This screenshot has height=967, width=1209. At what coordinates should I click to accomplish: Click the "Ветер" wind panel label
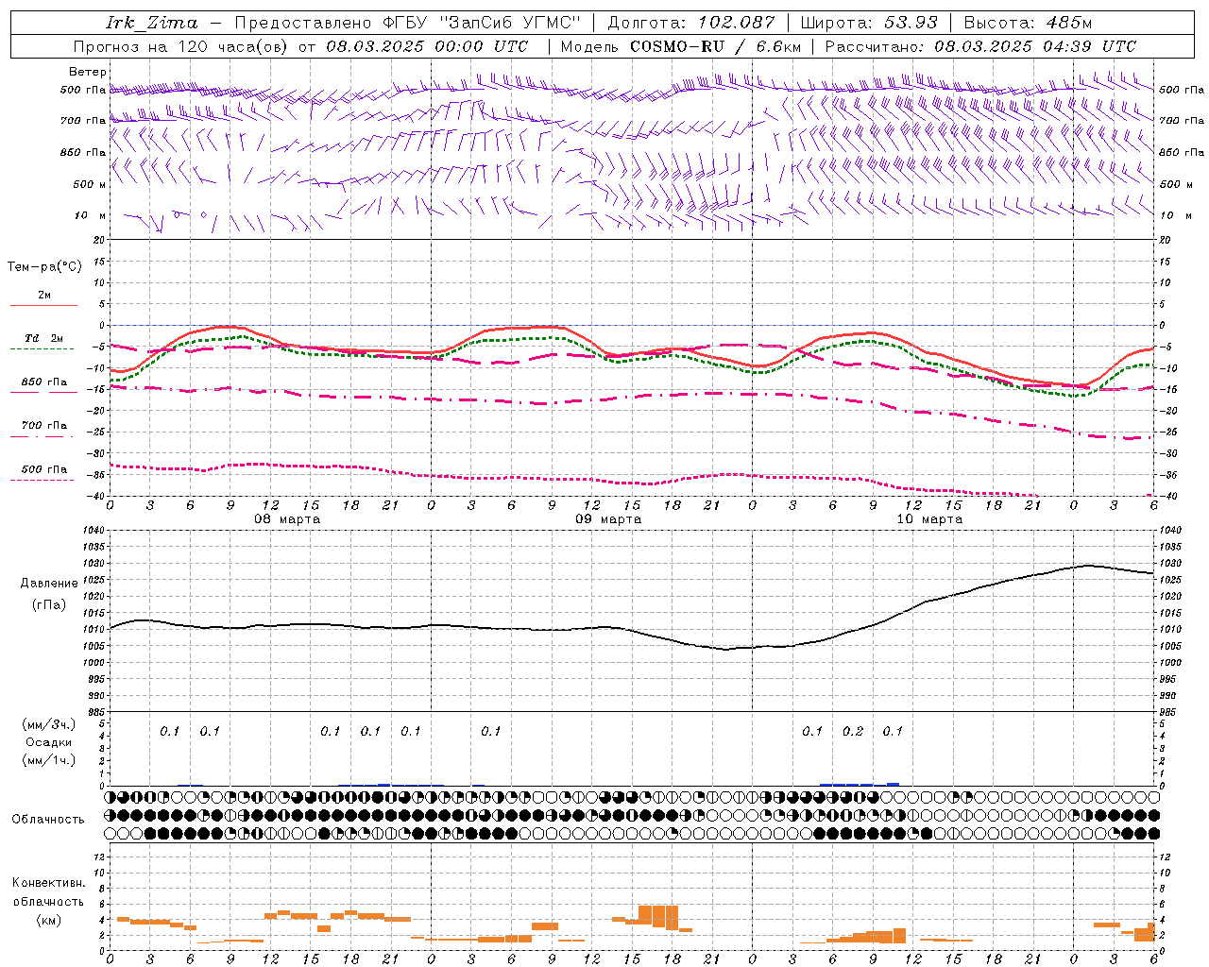tap(88, 72)
